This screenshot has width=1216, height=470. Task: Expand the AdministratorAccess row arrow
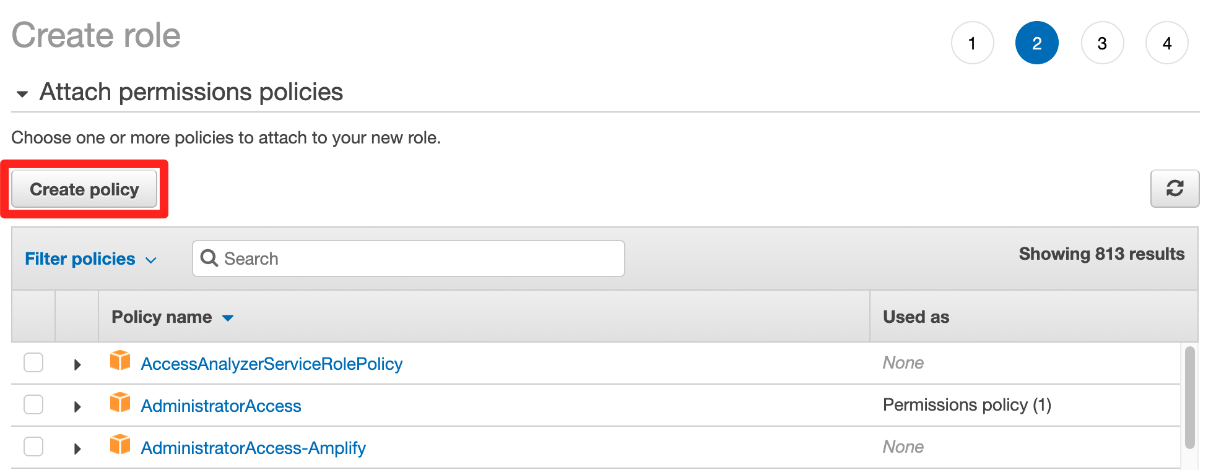click(77, 407)
